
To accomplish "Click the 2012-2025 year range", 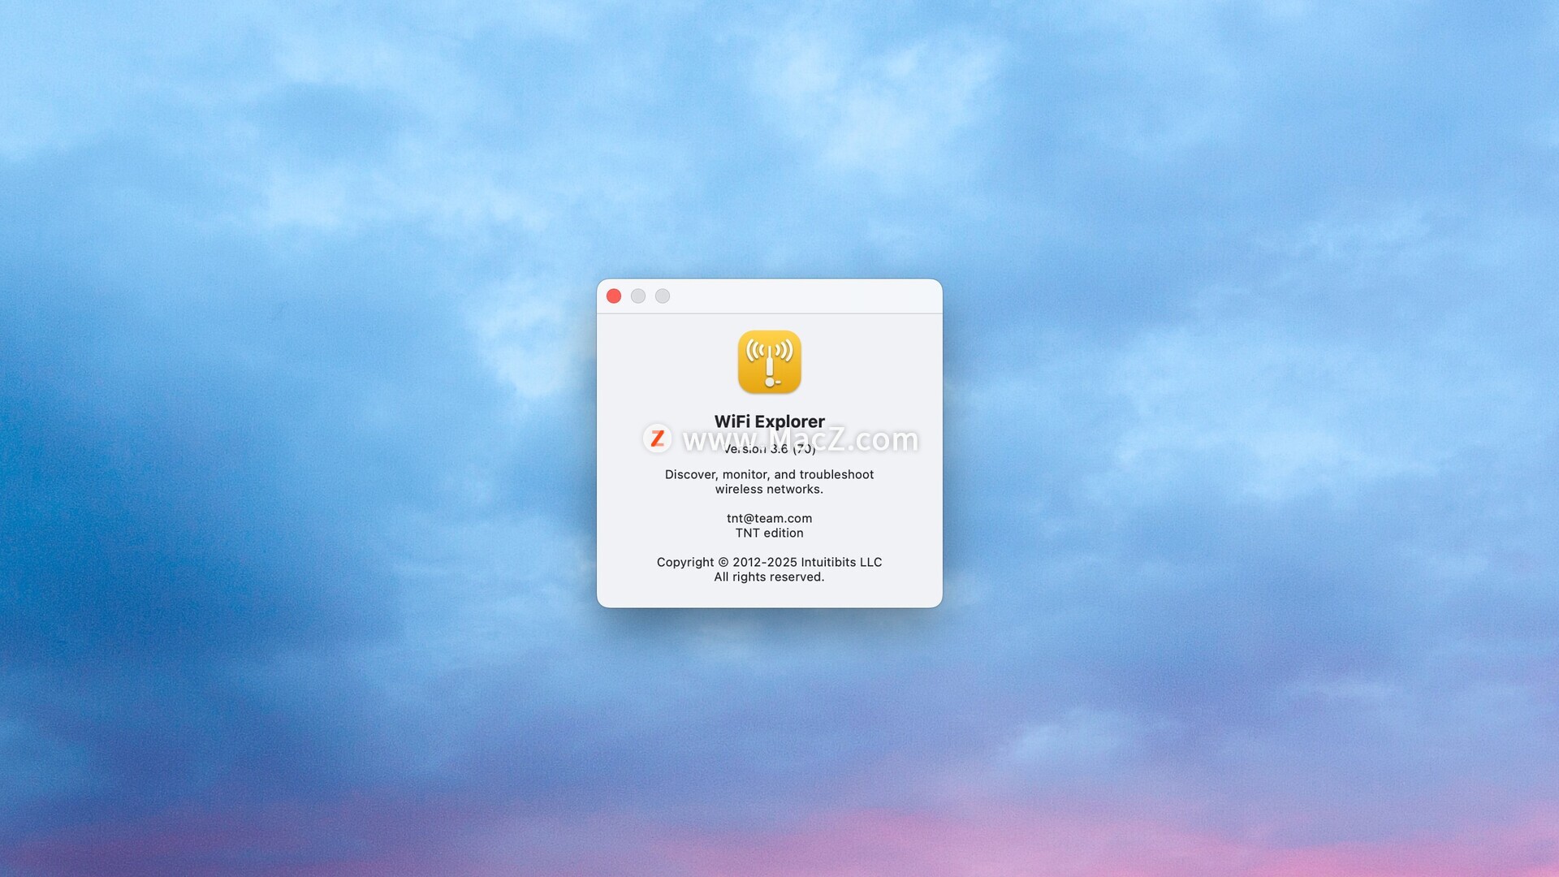I will (x=764, y=562).
